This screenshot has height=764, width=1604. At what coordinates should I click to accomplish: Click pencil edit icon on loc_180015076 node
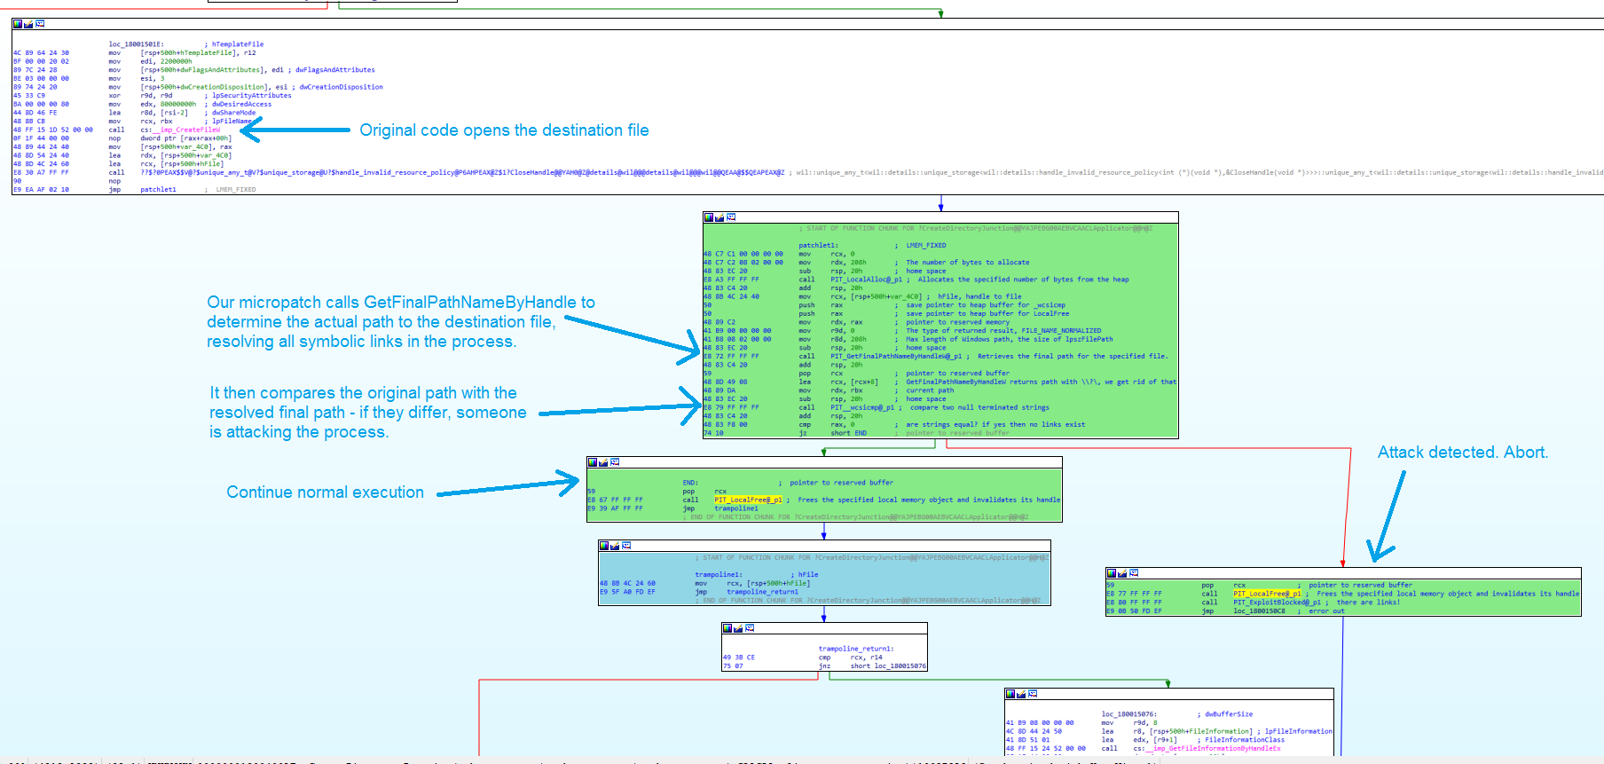click(1021, 694)
